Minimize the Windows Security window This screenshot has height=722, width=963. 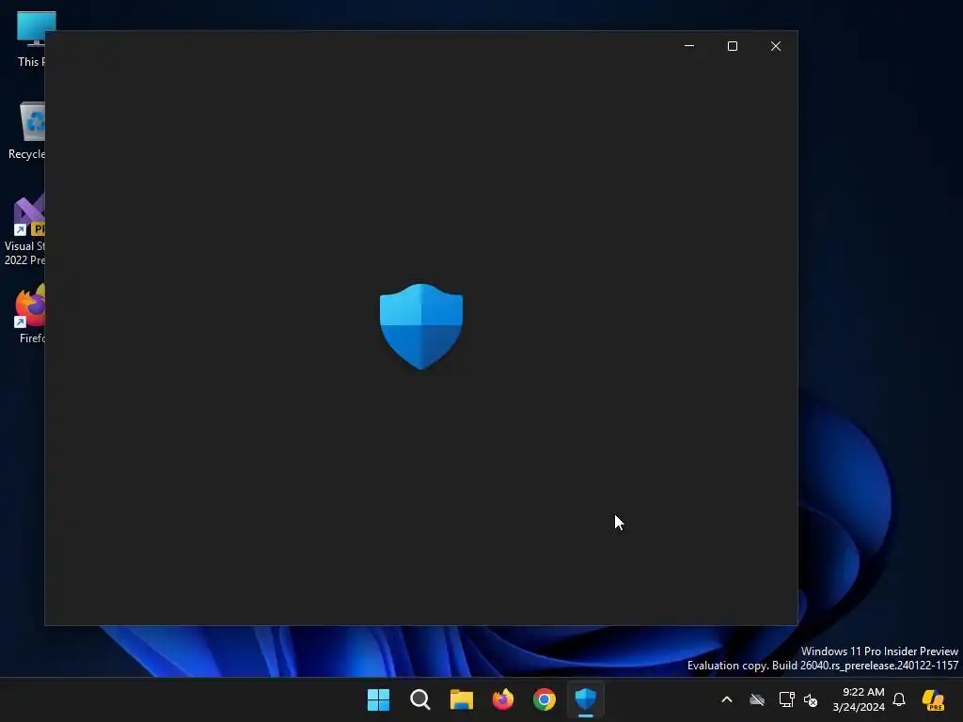point(689,46)
